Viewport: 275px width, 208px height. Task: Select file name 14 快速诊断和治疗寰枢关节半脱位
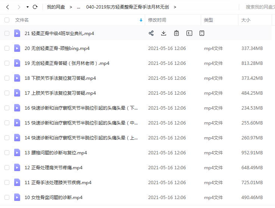click(81, 138)
